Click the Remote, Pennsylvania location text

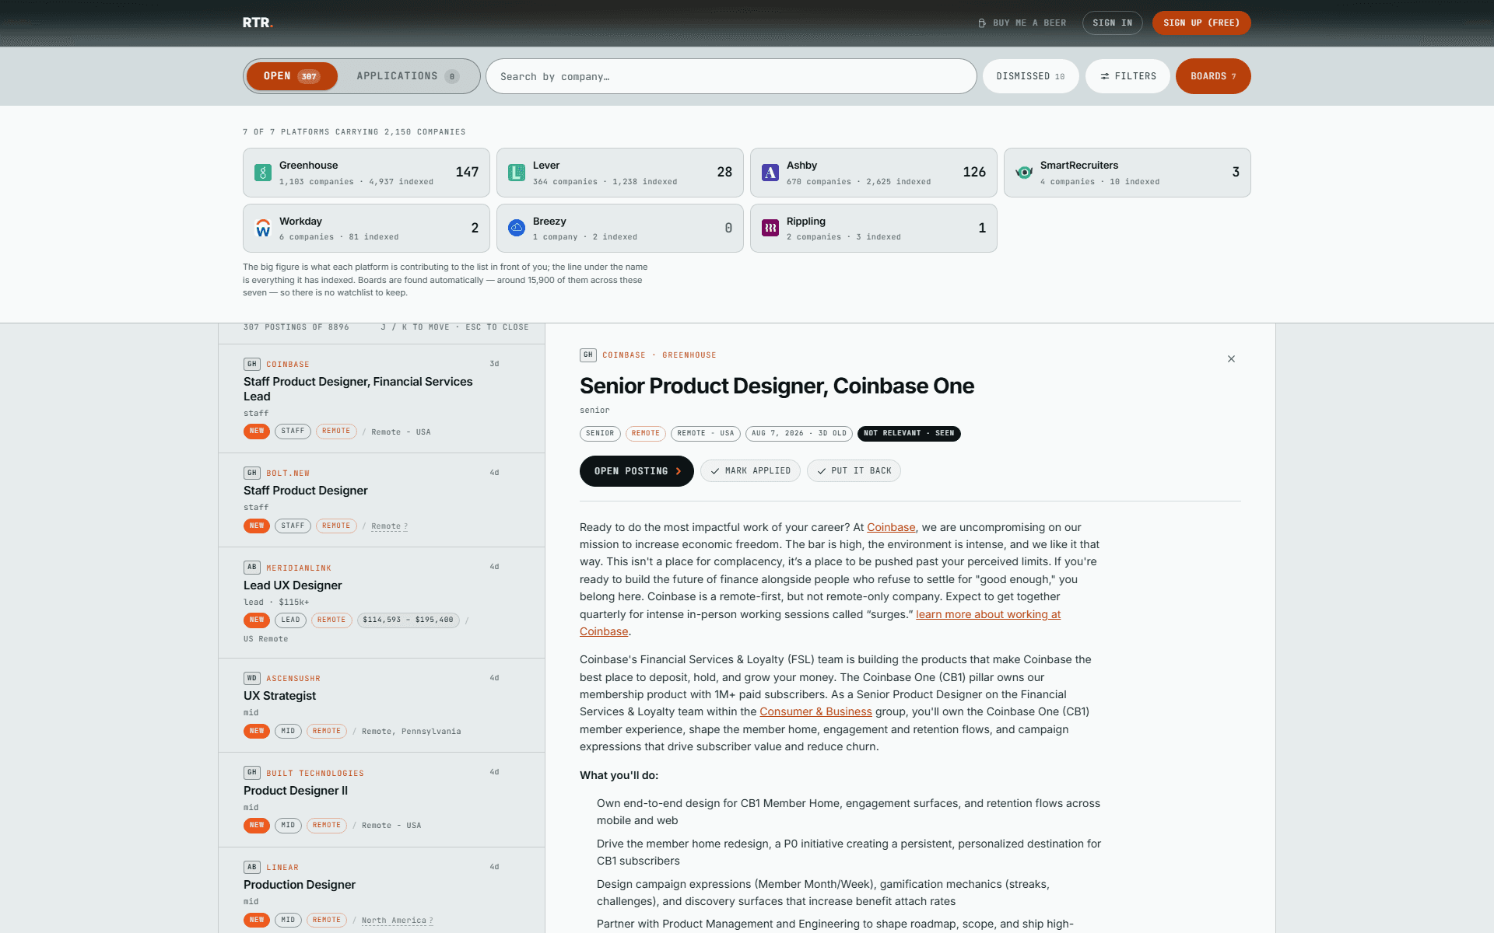point(411,732)
